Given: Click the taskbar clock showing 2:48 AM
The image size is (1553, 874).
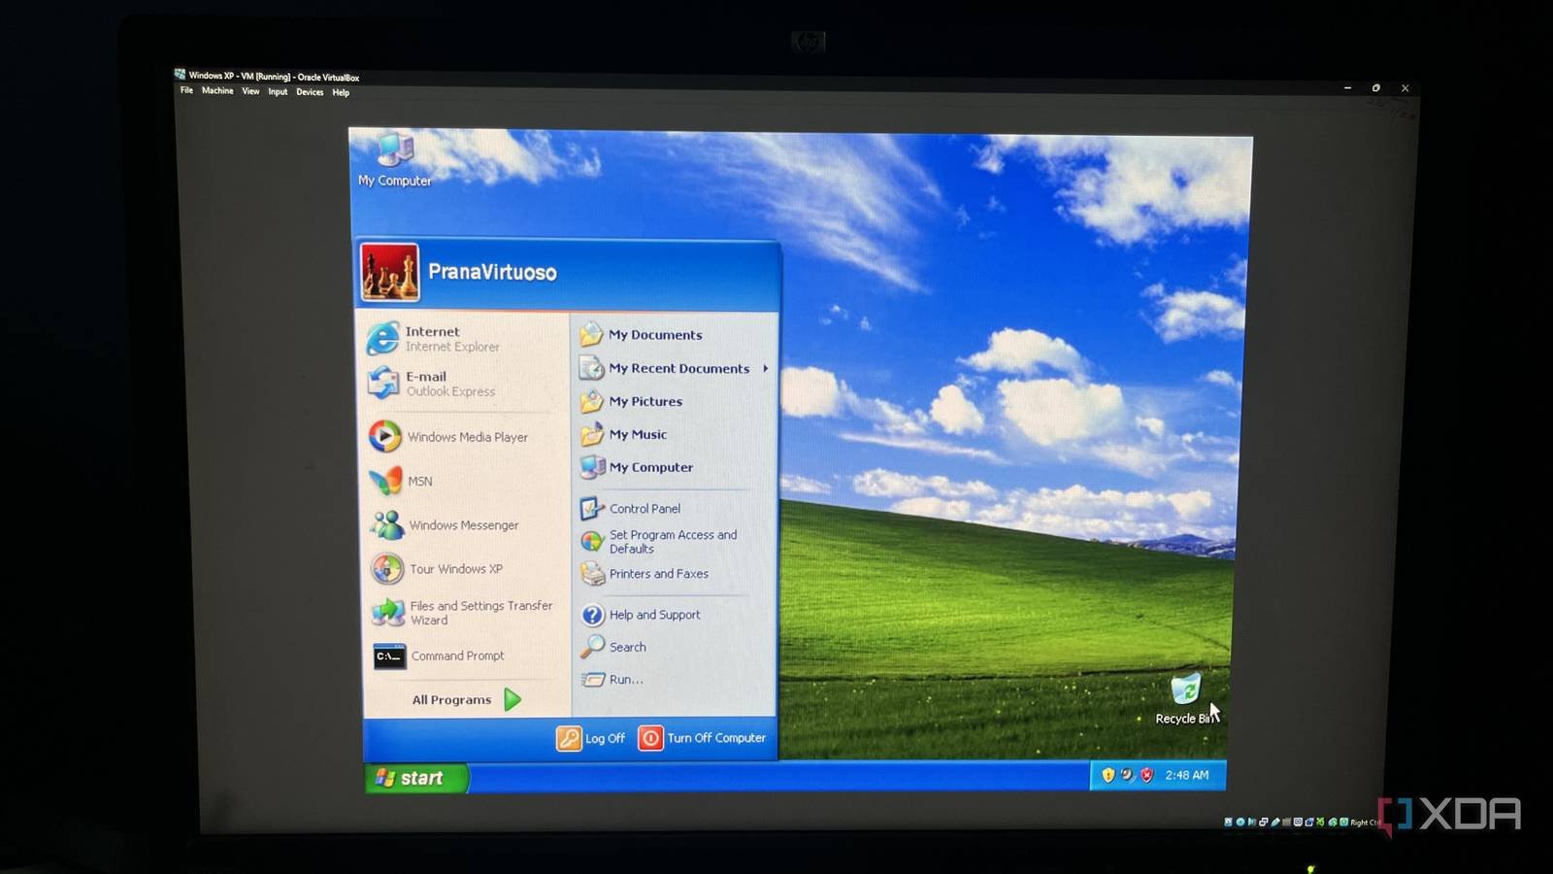Looking at the screenshot, I should tap(1188, 775).
